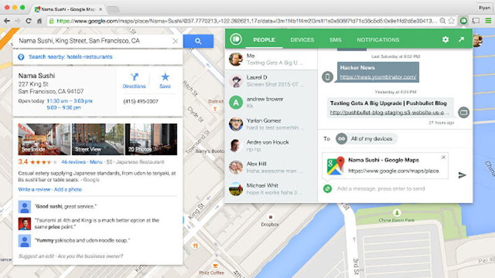Click the Chrome address bar URL
495x278 pixels.
tap(246, 21)
